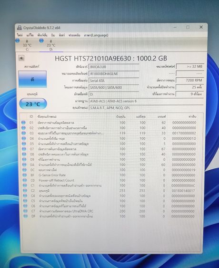
Task: Click status orb of attribute 09
Action: coord(24,159)
